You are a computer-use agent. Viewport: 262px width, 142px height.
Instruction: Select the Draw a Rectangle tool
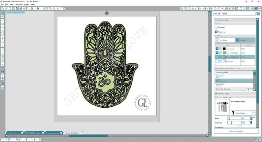(3, 24)
